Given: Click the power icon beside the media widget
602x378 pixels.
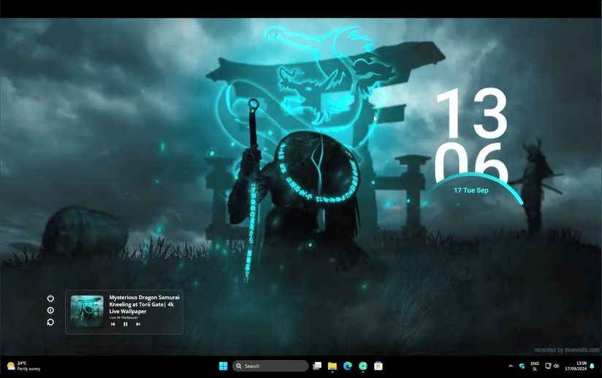Looking at the screenshot, I should tap(50, 298).
